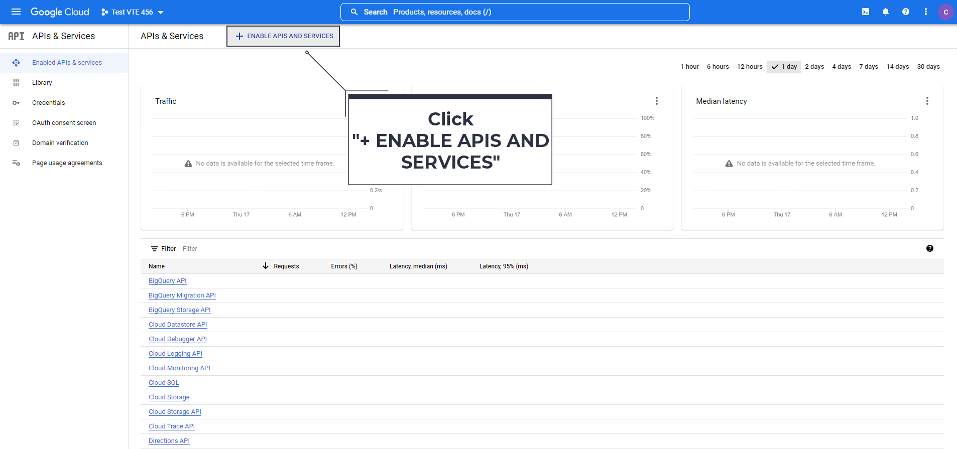Open the BigQuery API link

coord(168,281)
